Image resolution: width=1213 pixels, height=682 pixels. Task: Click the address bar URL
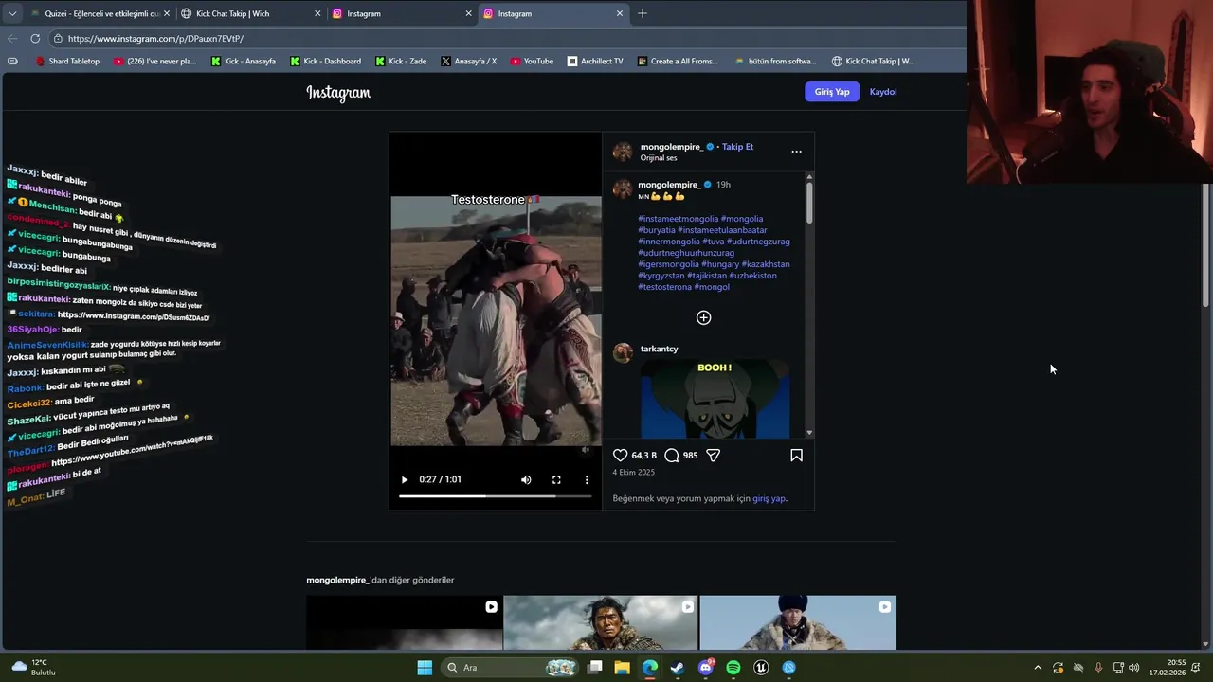(x=155, y=39)
